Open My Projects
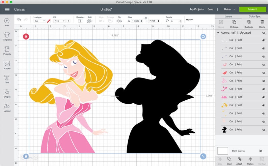Viewport: 268px width, 166px height. pyautogui.click(x=197, y=9)
